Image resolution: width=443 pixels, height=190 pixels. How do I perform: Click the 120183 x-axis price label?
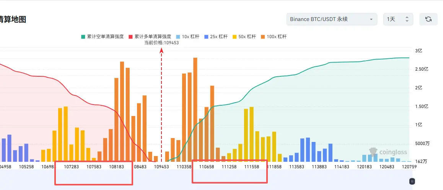[x=365, y=167]
